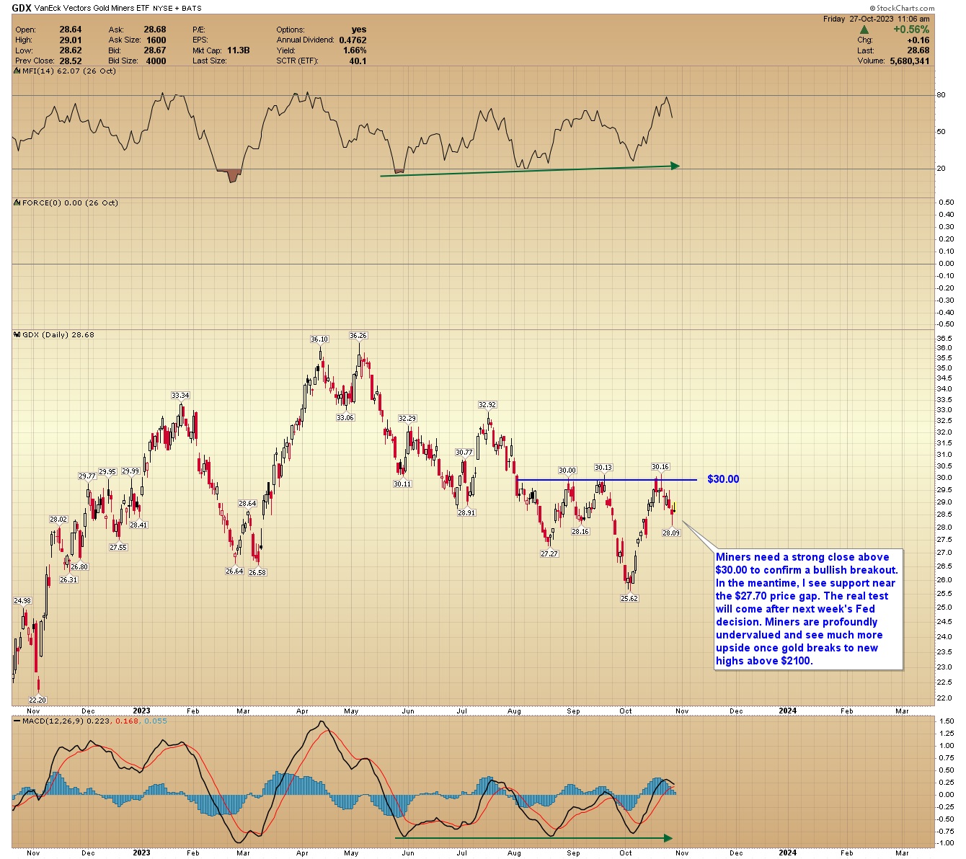The width and height of the screenshot is (966, 859).
Task: Click the 30.13 September peak label
Action: pos(603,468)
